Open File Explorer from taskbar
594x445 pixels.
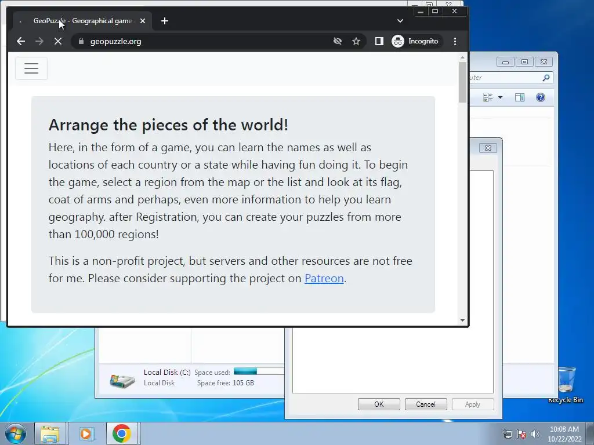[x=50, y=433]
